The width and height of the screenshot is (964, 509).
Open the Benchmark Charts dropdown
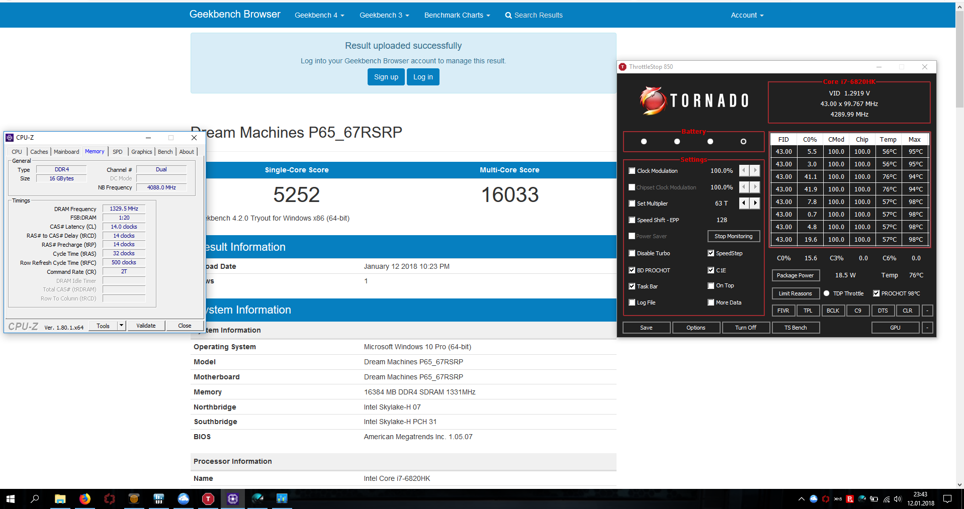(457, 15)
